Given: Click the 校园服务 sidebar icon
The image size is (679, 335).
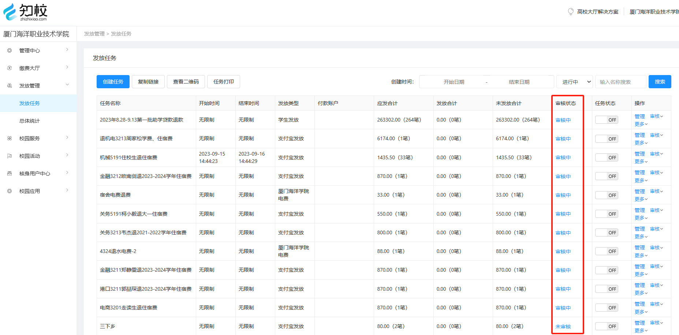Looking at the screenshot, I should click(10, 138).
